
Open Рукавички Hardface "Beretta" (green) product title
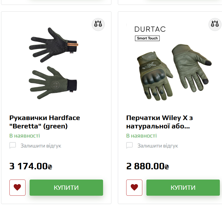click(45, 122)
